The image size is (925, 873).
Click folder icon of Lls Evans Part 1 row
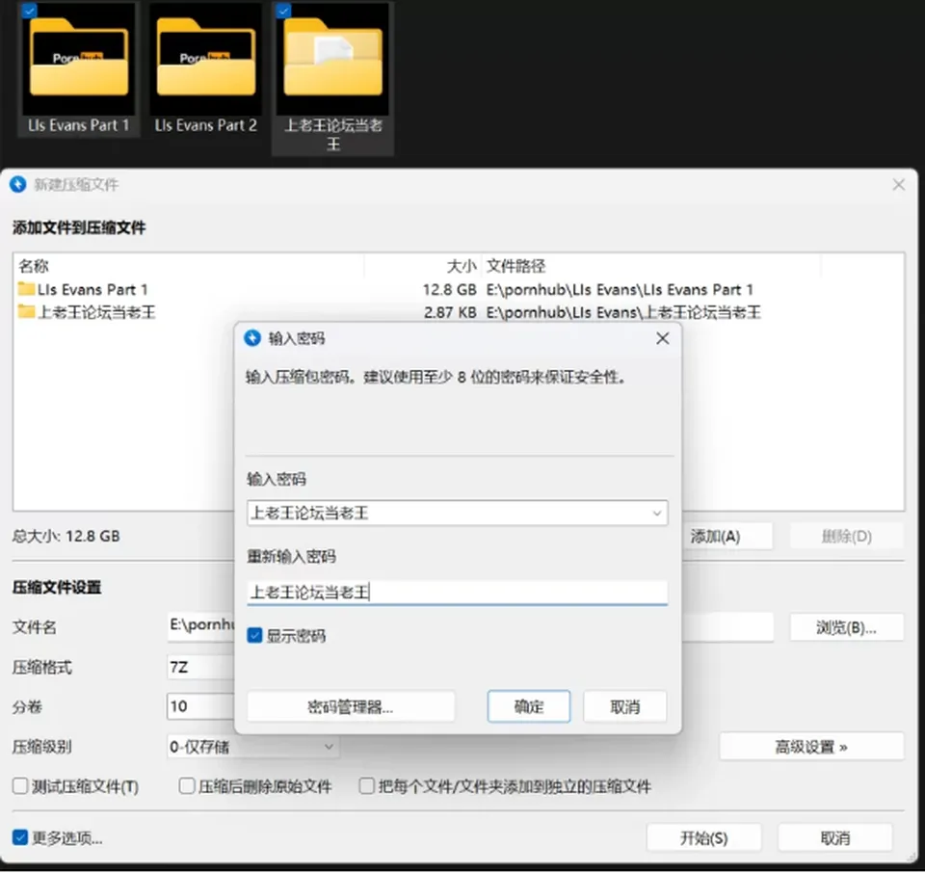26,289
